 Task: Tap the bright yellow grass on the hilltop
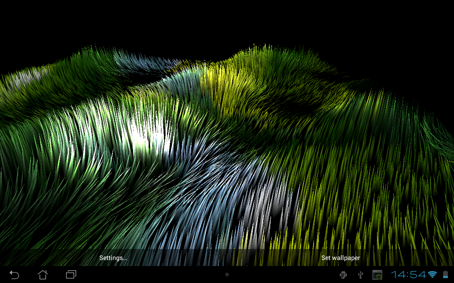click(x=216, y=78)
